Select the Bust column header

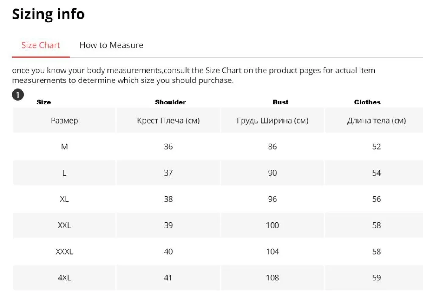(x=280, y=102)
